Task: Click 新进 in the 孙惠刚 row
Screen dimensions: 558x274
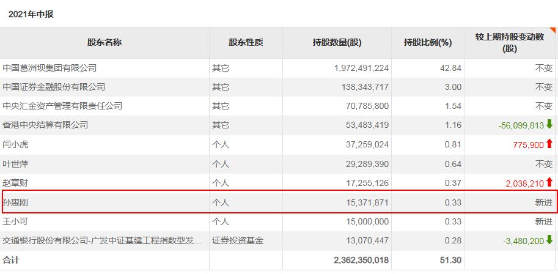Action: point(544,202)
